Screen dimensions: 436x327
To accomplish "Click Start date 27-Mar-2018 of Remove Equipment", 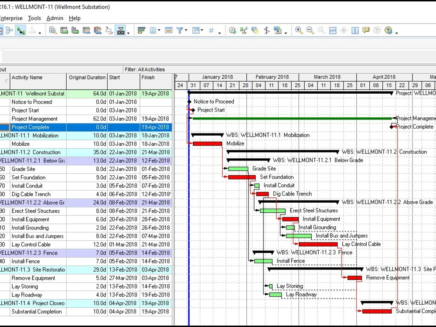I will coord(123,278).
